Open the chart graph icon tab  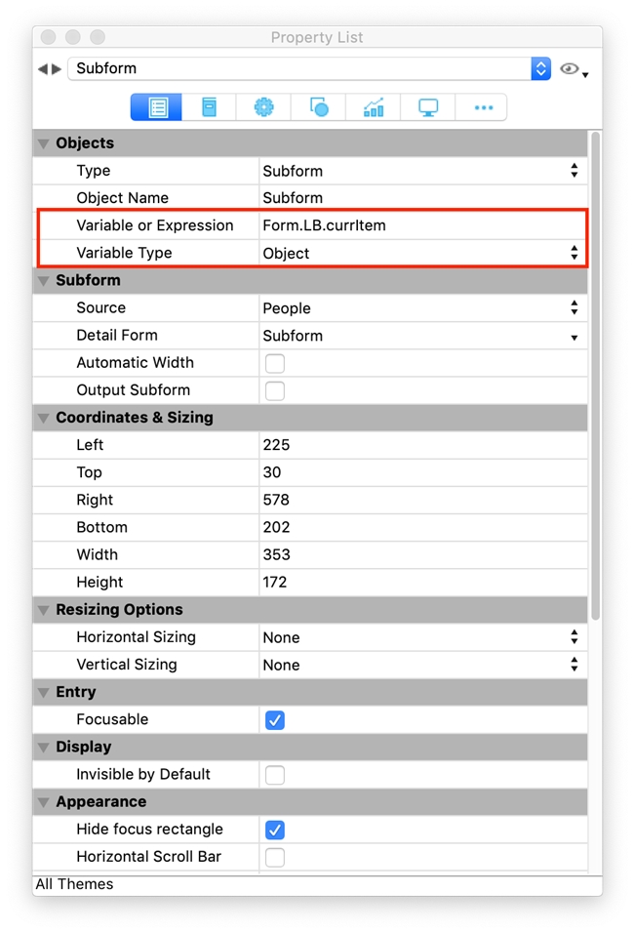click(374, 107)
